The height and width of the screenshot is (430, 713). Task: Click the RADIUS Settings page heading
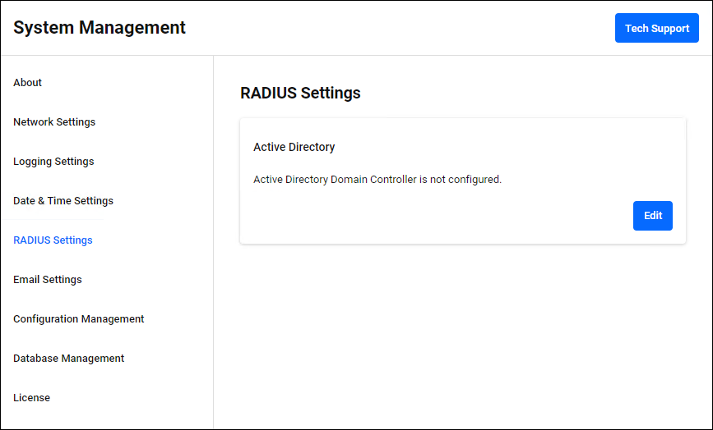pyautogui.click(x=300, y=93)
